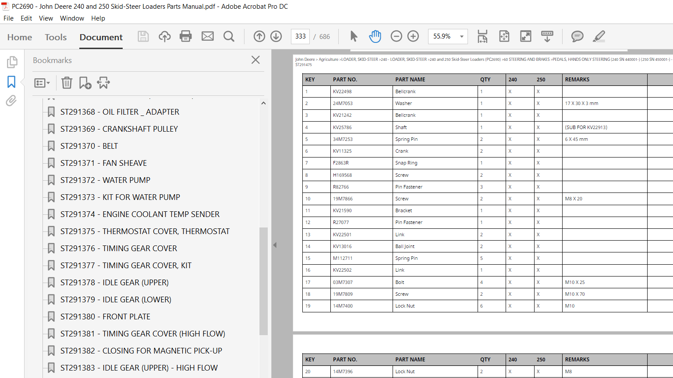
Task: Click the fit one full page icon
Action: click(504, 36)
